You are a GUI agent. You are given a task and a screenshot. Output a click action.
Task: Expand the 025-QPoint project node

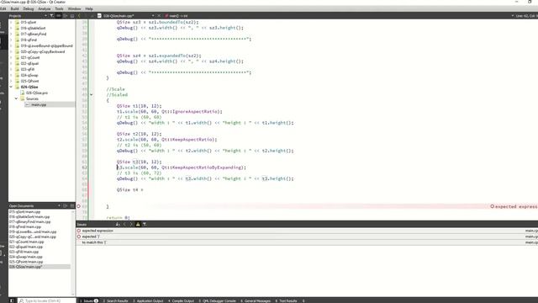pos(11,81)
